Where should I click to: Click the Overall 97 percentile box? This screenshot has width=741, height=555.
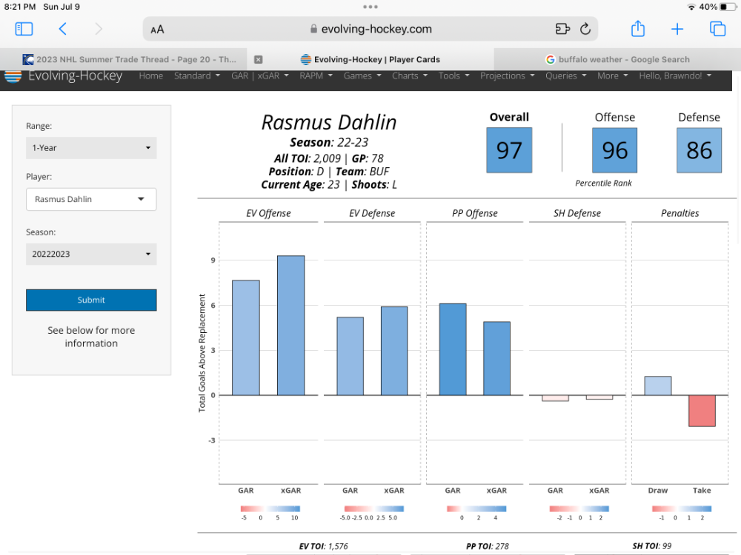[509, 150]
